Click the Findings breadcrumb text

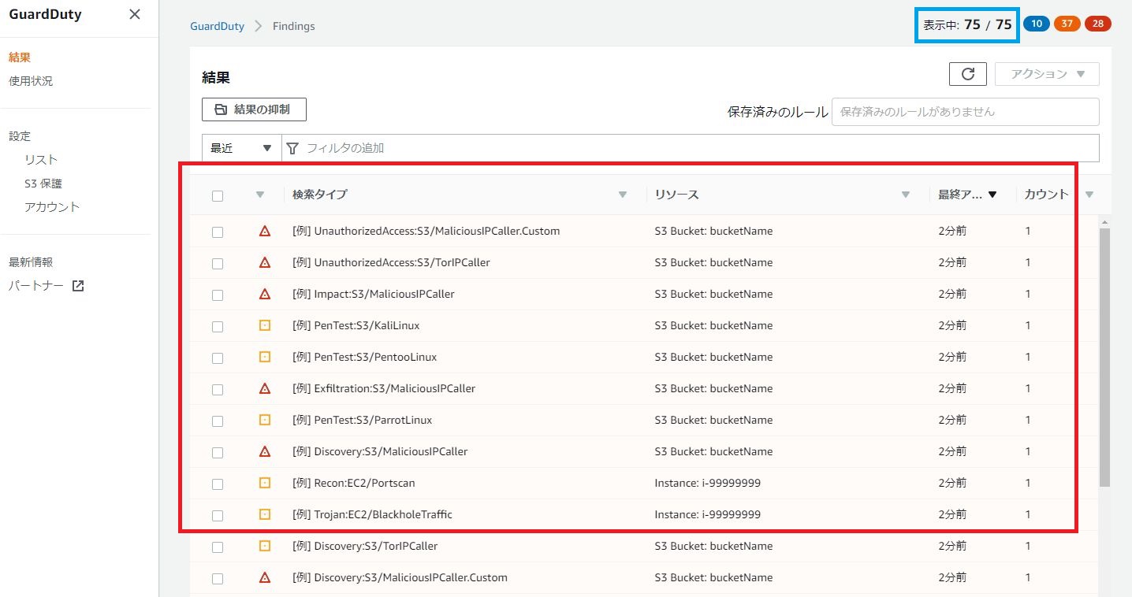point(293,26)
